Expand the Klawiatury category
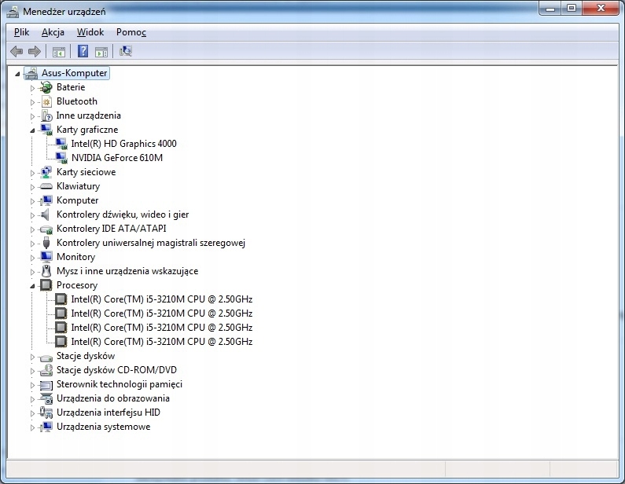Viewport: 625px width, 484px height. pos(33,187)
